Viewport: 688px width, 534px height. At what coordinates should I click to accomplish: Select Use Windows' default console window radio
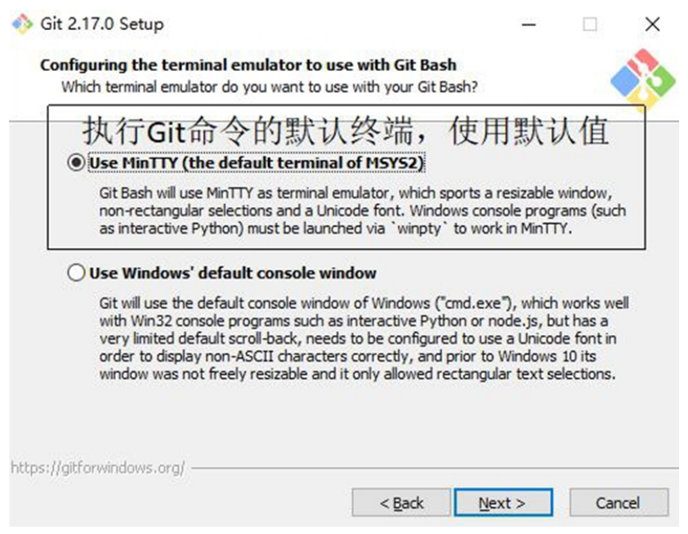coord(76,273)
